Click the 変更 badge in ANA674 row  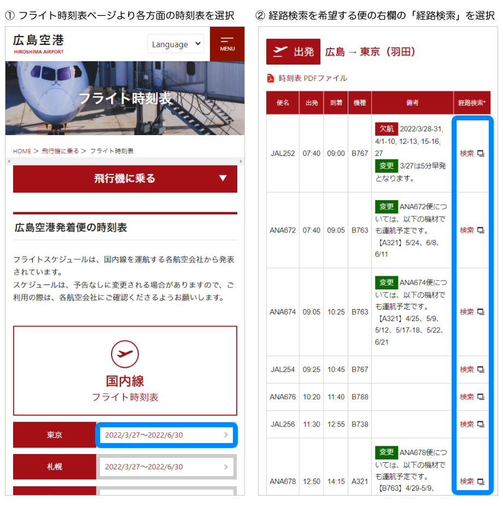[387, 282]
